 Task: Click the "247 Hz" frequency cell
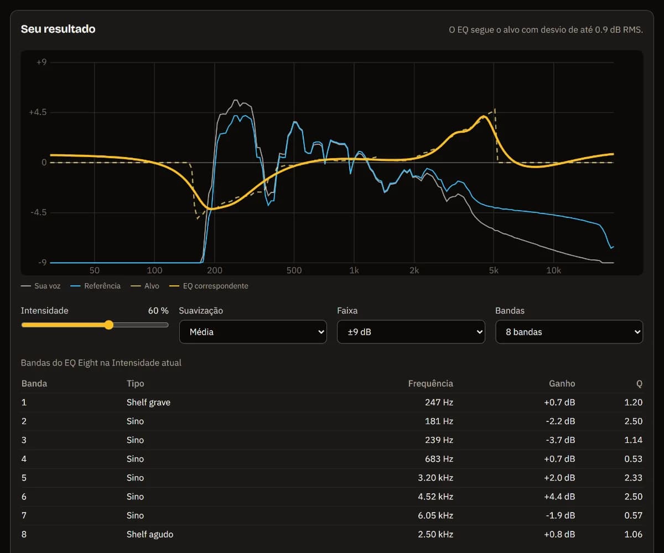pos(439,402)
